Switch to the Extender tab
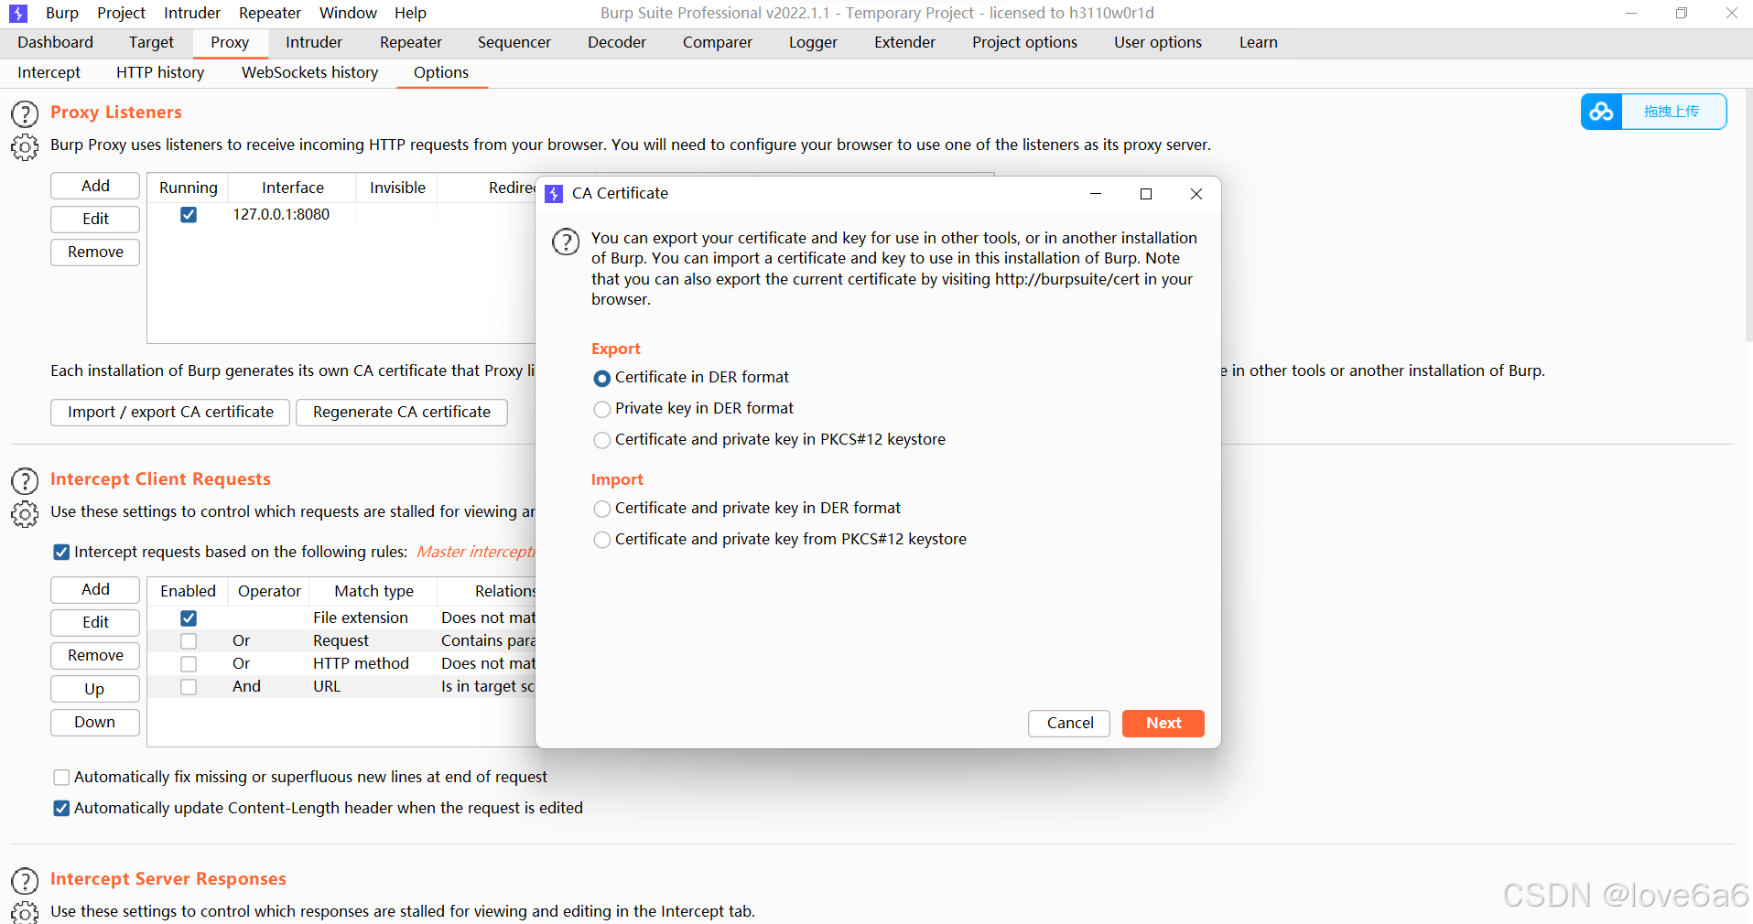 [904, 42]
